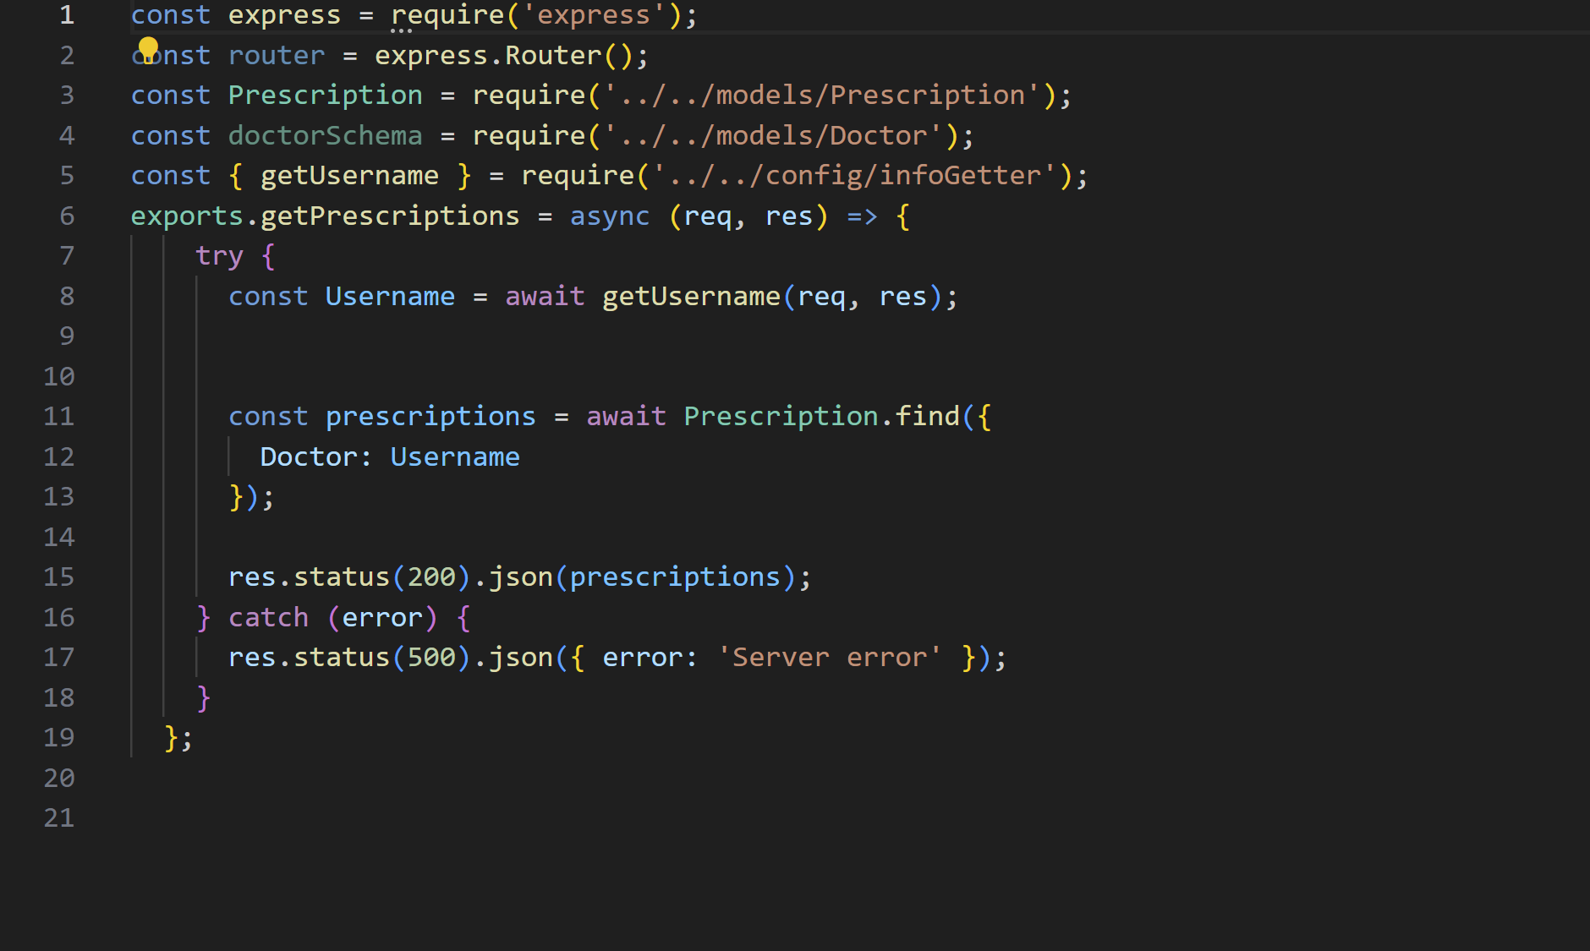Click getUsername in destructured import on line 5

point(349,176)
